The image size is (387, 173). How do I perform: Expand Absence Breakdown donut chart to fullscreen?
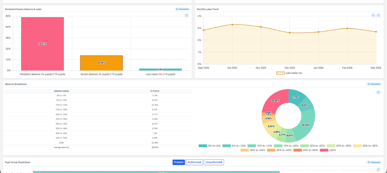coord(379,92)
